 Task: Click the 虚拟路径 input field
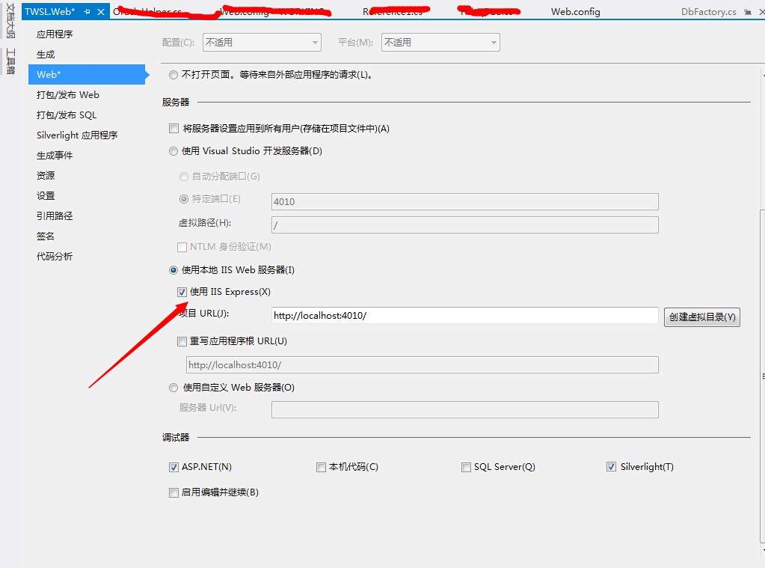[x=464, y=225]
